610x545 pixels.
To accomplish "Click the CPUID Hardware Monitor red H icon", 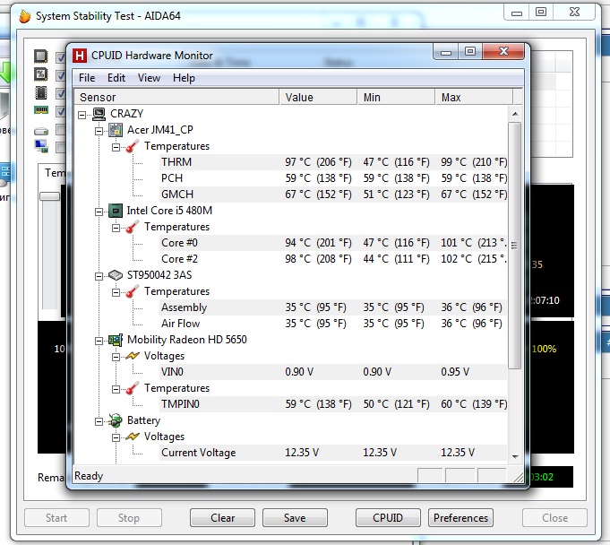I will pos(80,56).
